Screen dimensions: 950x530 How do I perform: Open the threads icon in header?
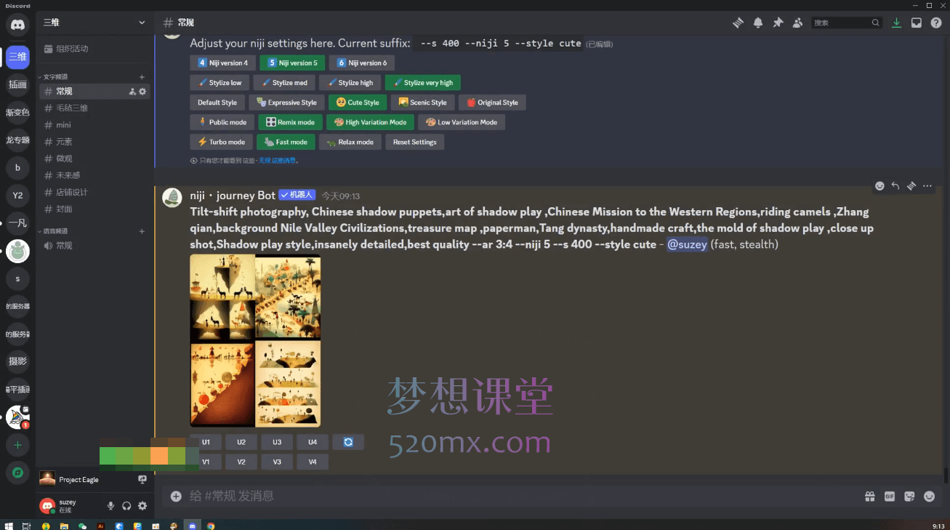pyautogui.click(x=738, y=23)
